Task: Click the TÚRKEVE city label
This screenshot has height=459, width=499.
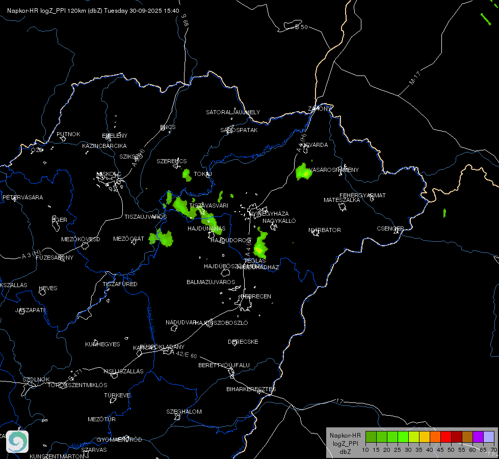Action: click(117, 395)
